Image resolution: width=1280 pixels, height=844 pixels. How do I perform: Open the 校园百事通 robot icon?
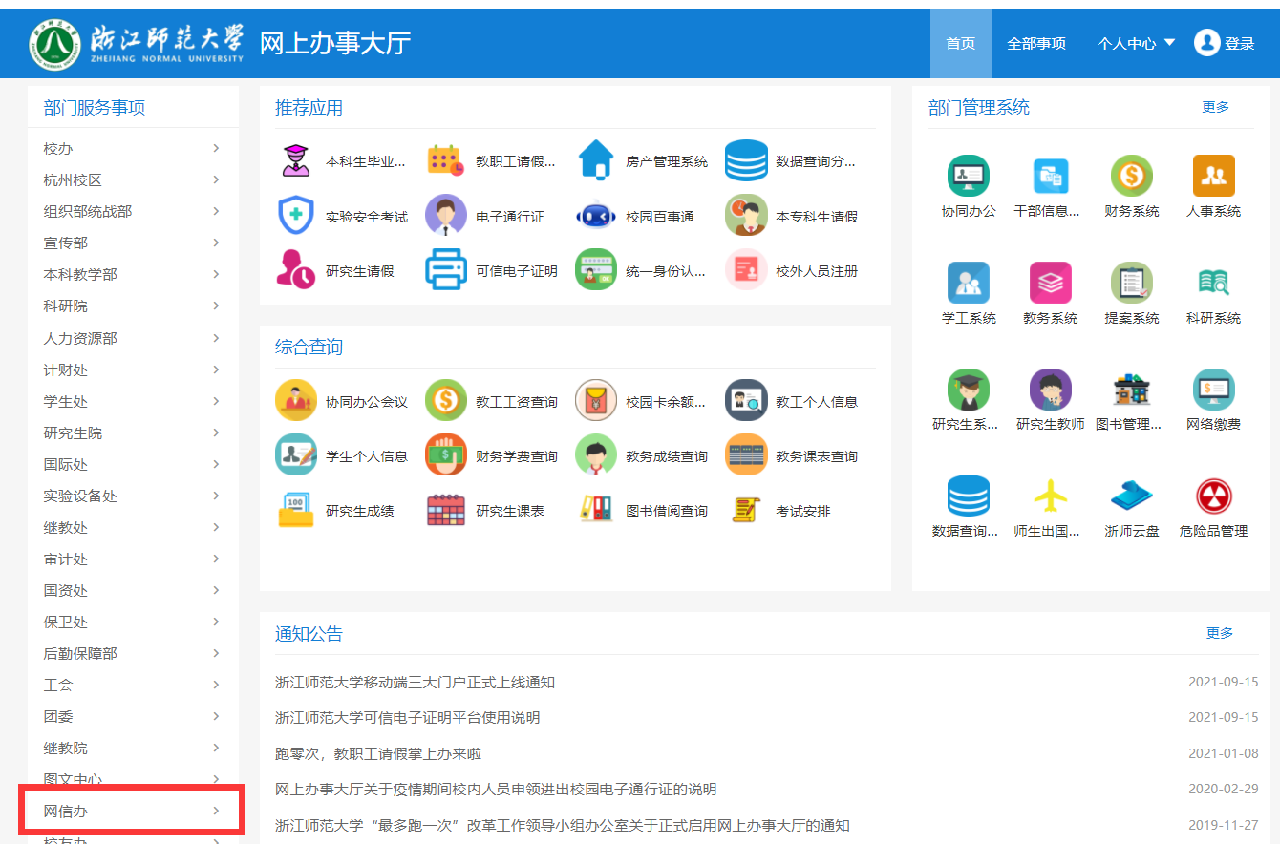(x=596, y=216)
